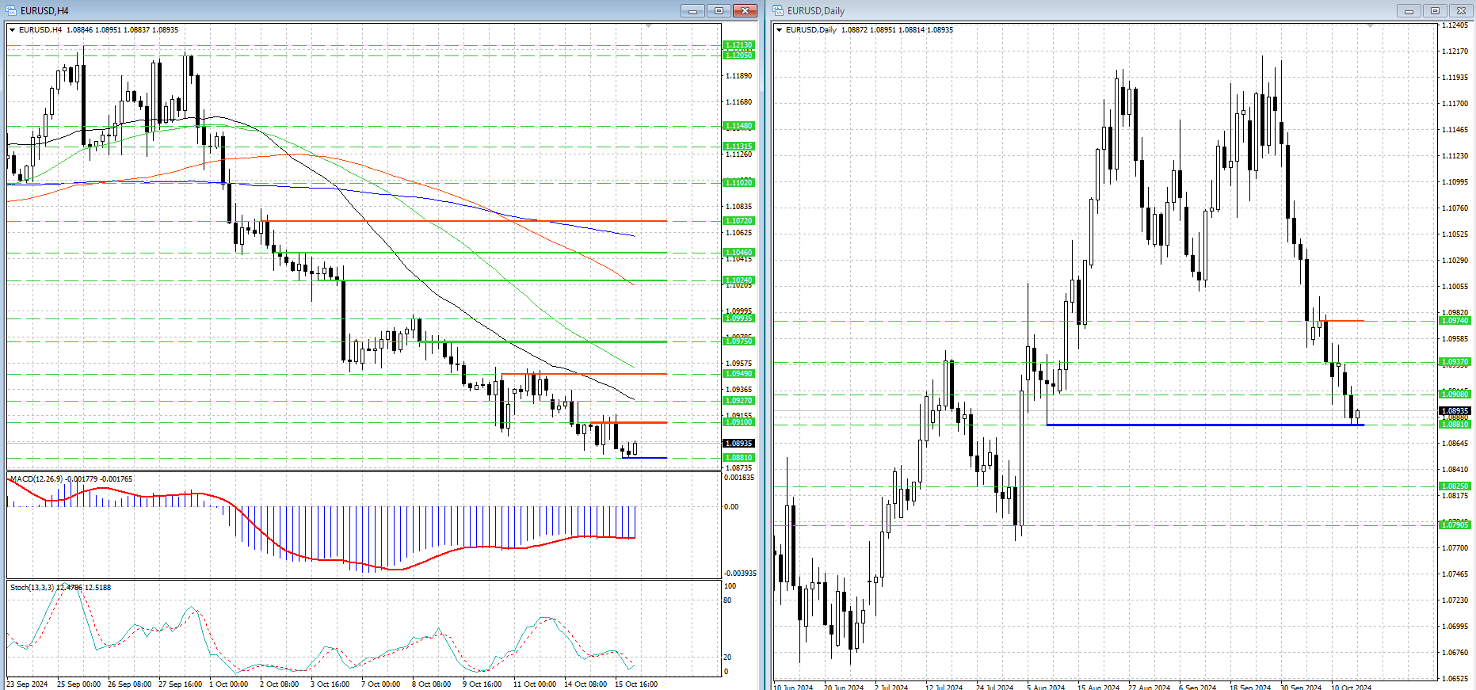Select the red horizontal line at 1.10720
Screen dimensions: 1476x690
click(x=463, y=221)
